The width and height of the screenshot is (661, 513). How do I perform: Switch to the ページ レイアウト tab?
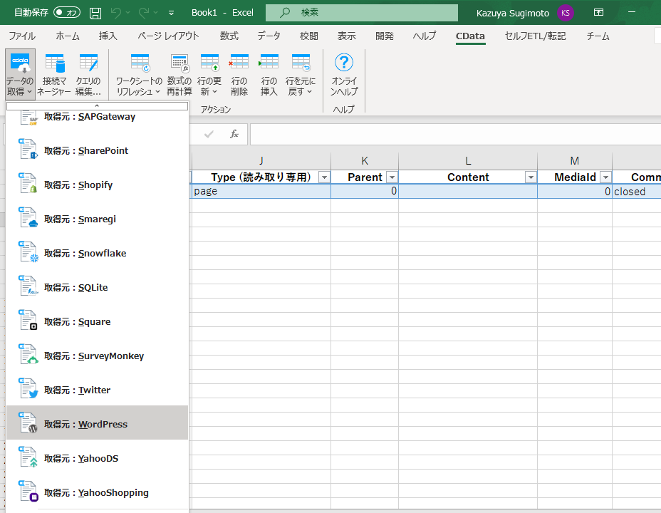[168, 36]
